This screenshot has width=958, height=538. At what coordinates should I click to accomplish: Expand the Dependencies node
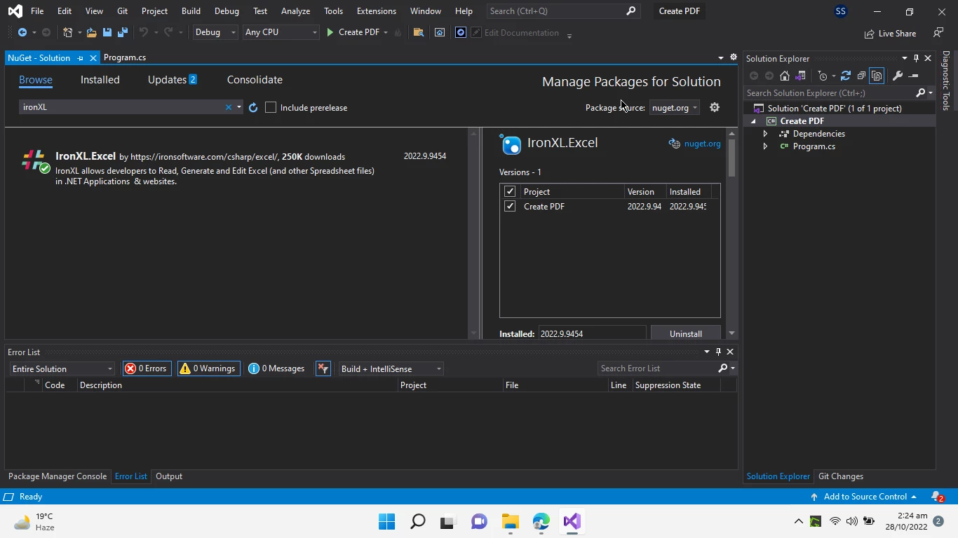(x=765, y=134)
